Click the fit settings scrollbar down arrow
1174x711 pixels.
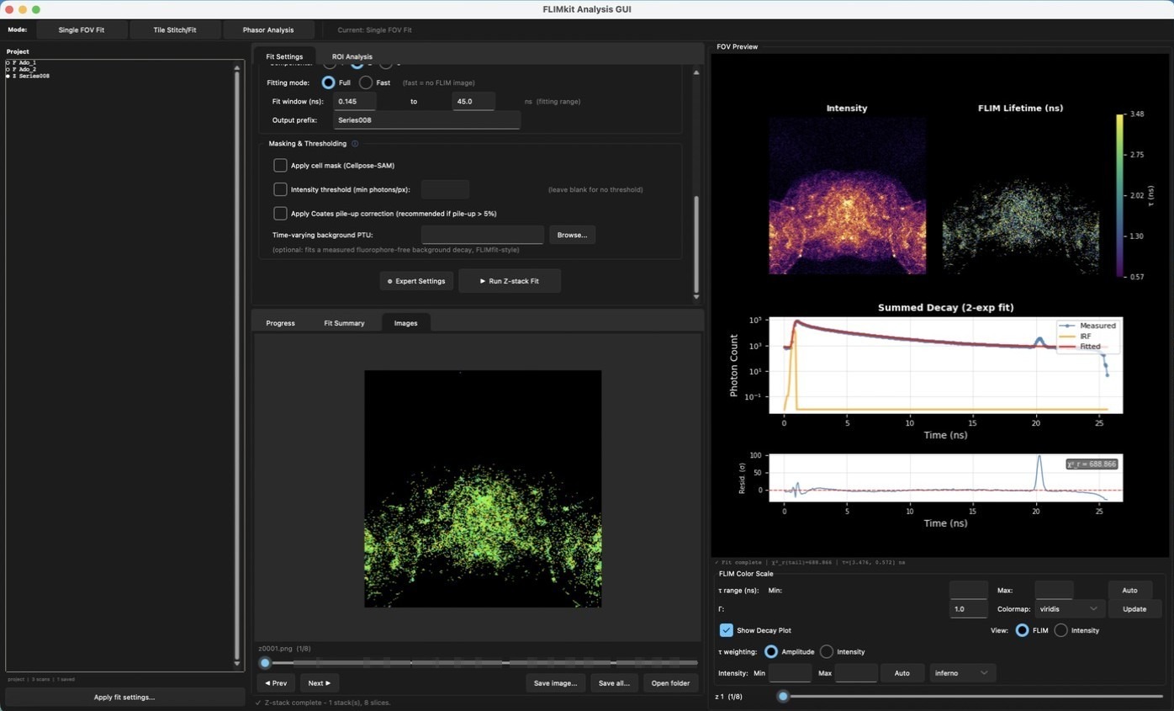coord(695,296)
